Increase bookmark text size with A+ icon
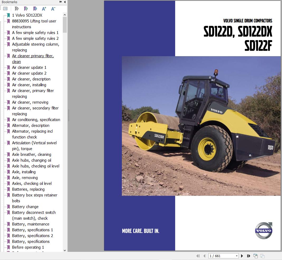The image size is (282, 260). coord(44,8)
